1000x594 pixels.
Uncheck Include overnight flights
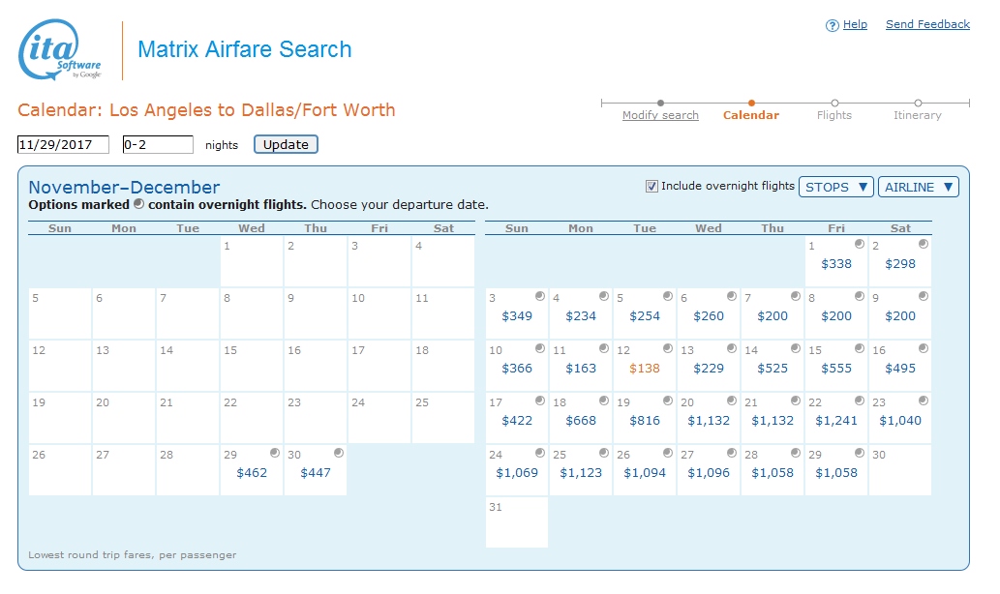pos(652,186)
